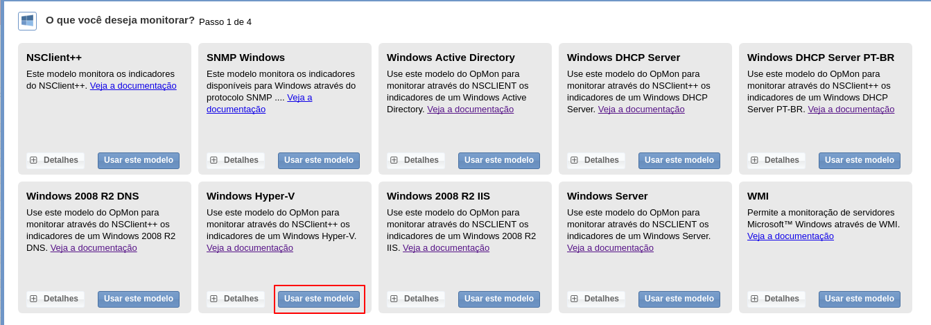931x325 pixels.
Task: Click plus icon in Windows 2008 R2 IIS card
Action: pos(394,299)
